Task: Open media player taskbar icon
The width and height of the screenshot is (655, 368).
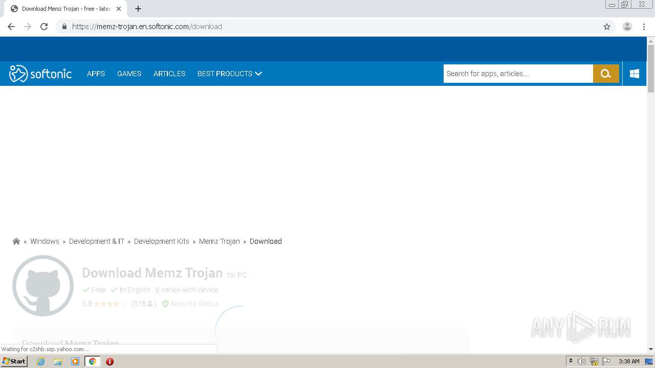Action: [x=75, y=361]
